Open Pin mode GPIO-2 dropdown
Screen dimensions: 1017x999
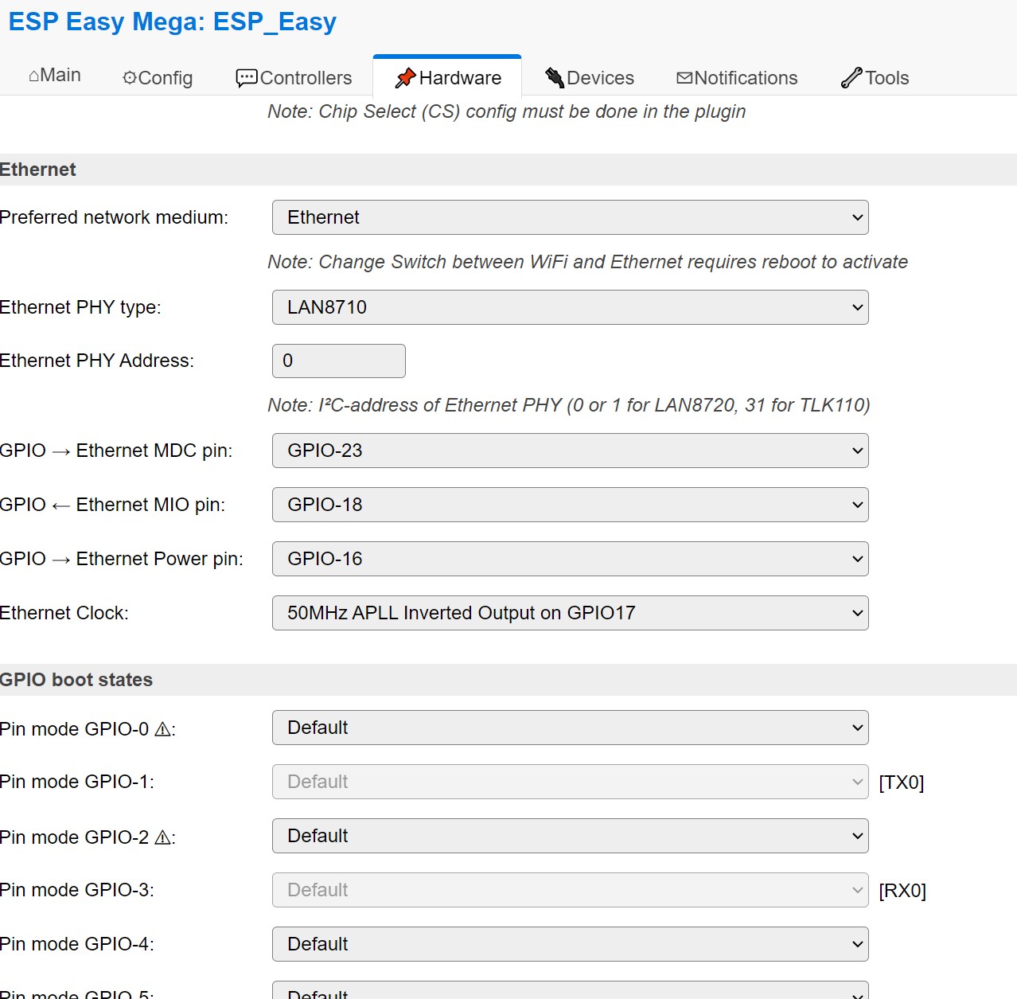570,836
